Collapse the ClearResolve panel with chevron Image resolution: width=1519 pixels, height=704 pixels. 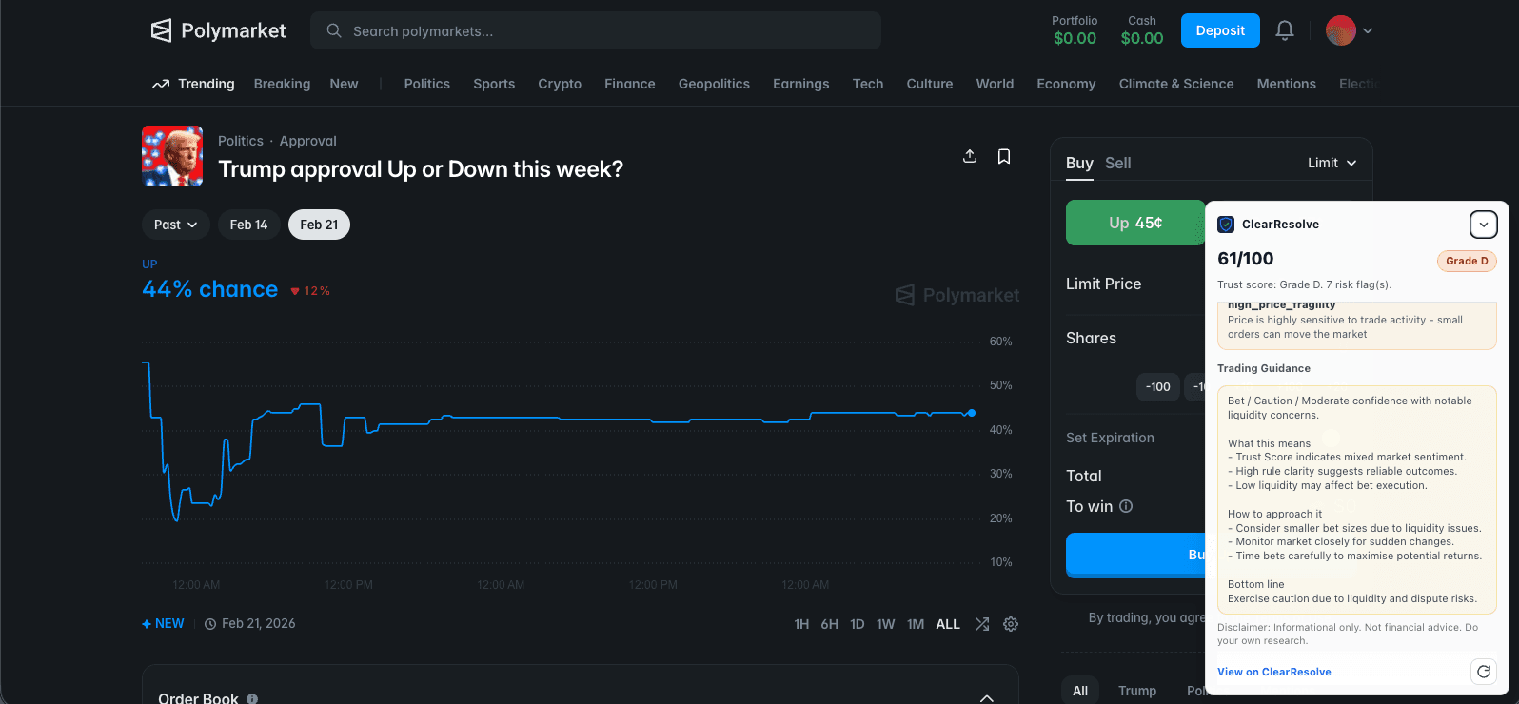1483,225
